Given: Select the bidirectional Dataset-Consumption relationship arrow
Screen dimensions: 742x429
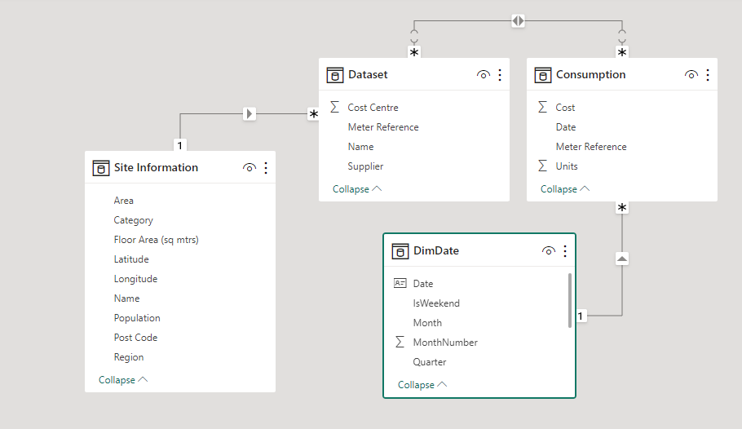Looking at the screenshot, I should tap(518, 21).
